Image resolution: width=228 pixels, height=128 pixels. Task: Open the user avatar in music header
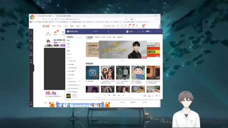tap(127, 32)
